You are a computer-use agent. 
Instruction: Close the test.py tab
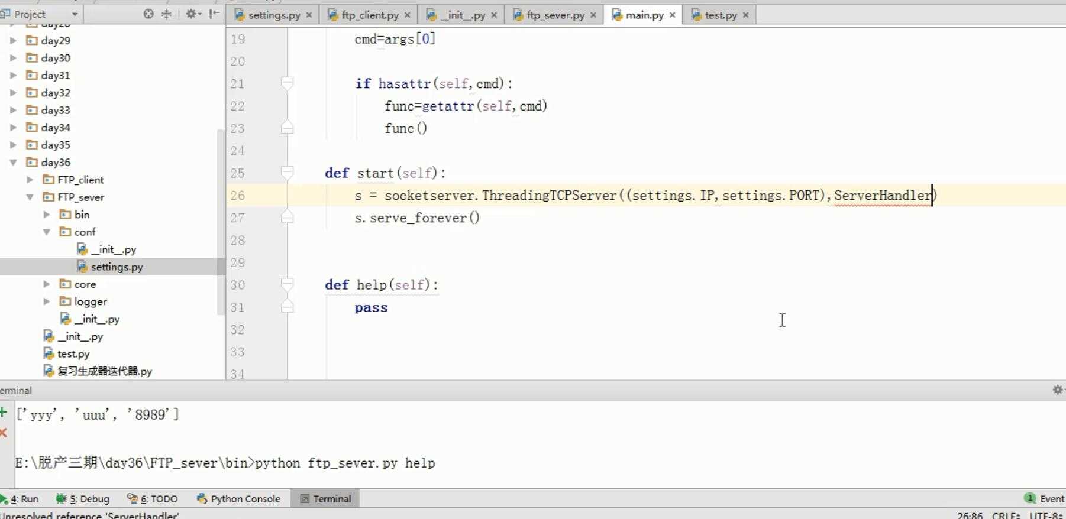click(745, 15)
